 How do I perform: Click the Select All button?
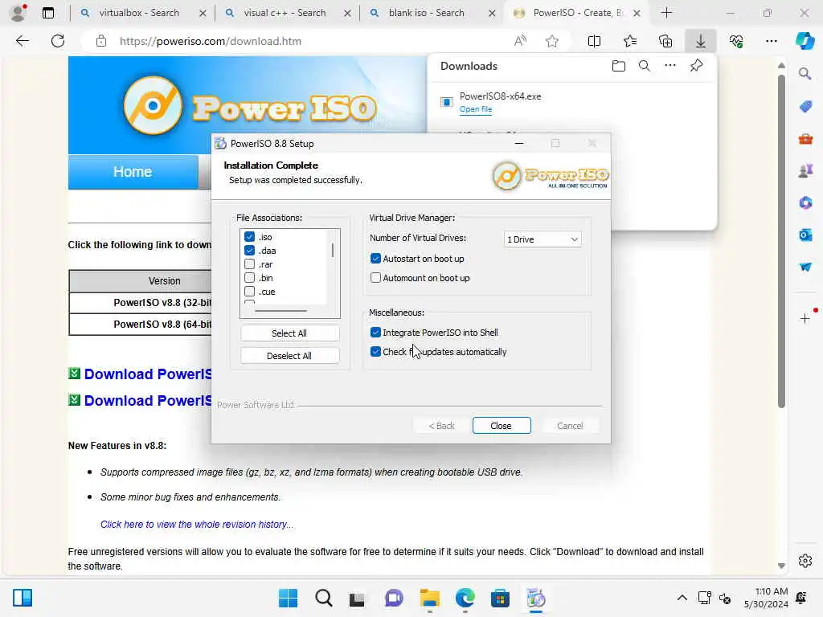coord(289,333)
